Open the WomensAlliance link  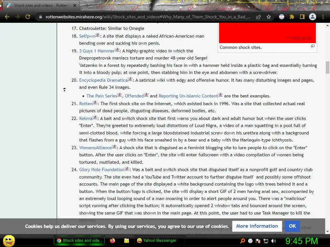pos(95,148)
